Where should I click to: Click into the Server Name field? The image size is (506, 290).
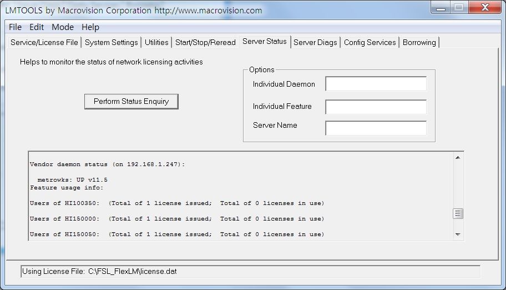(x=376, y=128)
